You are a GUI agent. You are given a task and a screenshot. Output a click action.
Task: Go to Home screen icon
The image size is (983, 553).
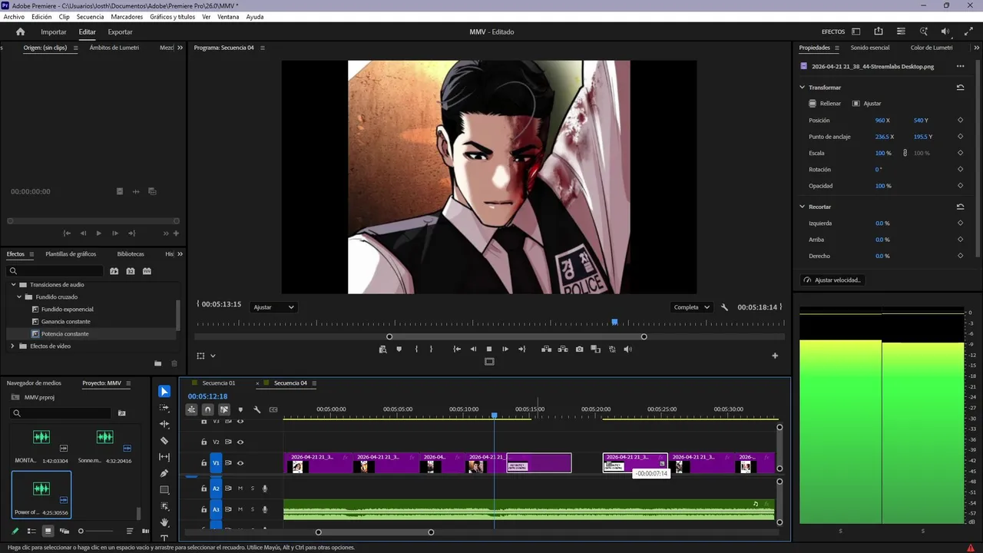(x=21, y=31)
